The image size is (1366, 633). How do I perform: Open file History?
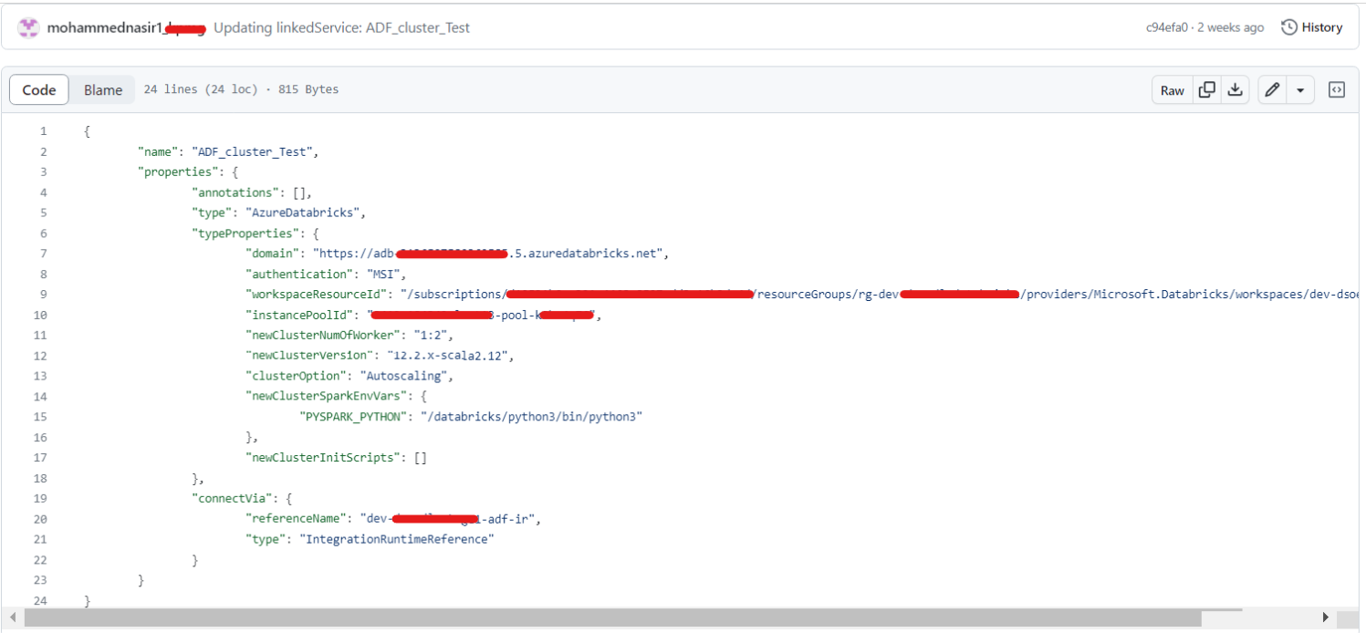(x=1311, y=27)
